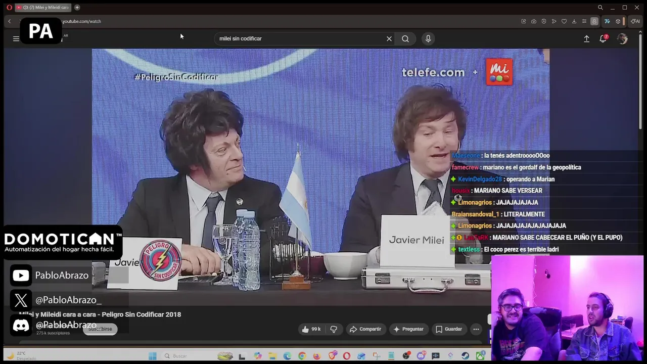
Task: Select the '(7) Milei y Mileidi cara' tab
Action: coord(43,8)
